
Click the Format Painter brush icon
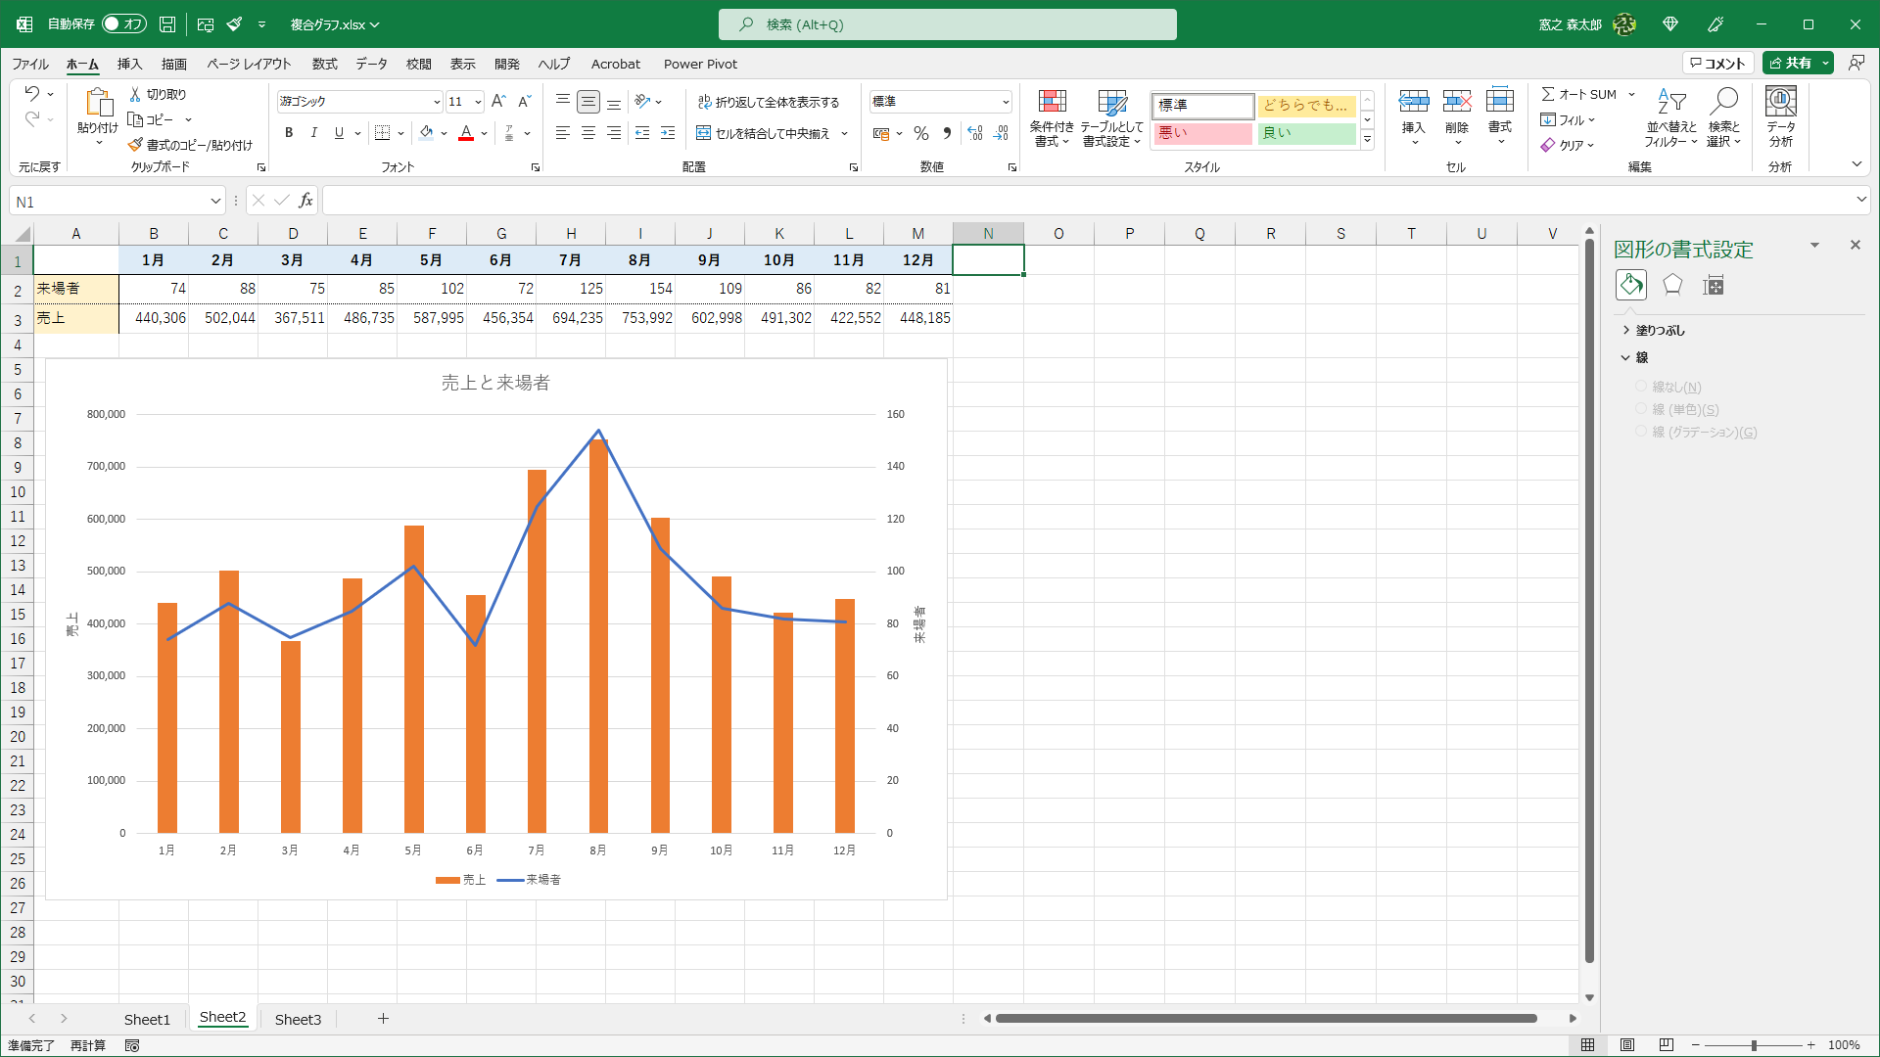pos(136,145)
